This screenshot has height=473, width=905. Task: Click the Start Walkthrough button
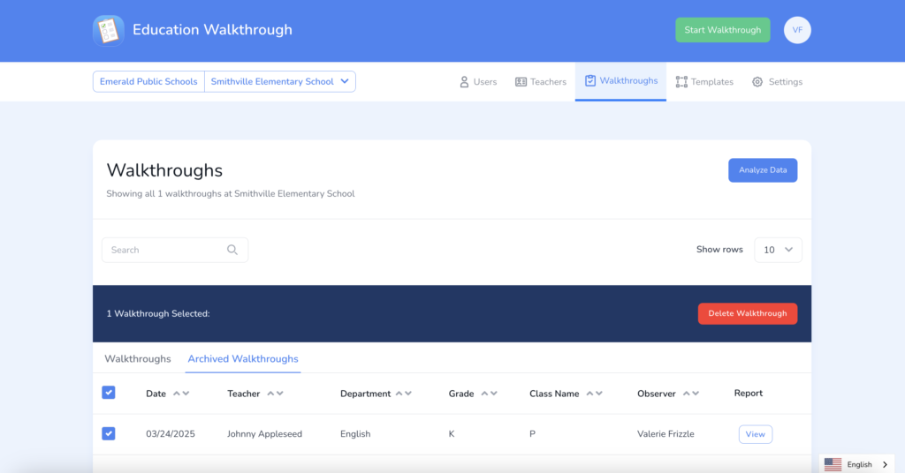(723, 30)
